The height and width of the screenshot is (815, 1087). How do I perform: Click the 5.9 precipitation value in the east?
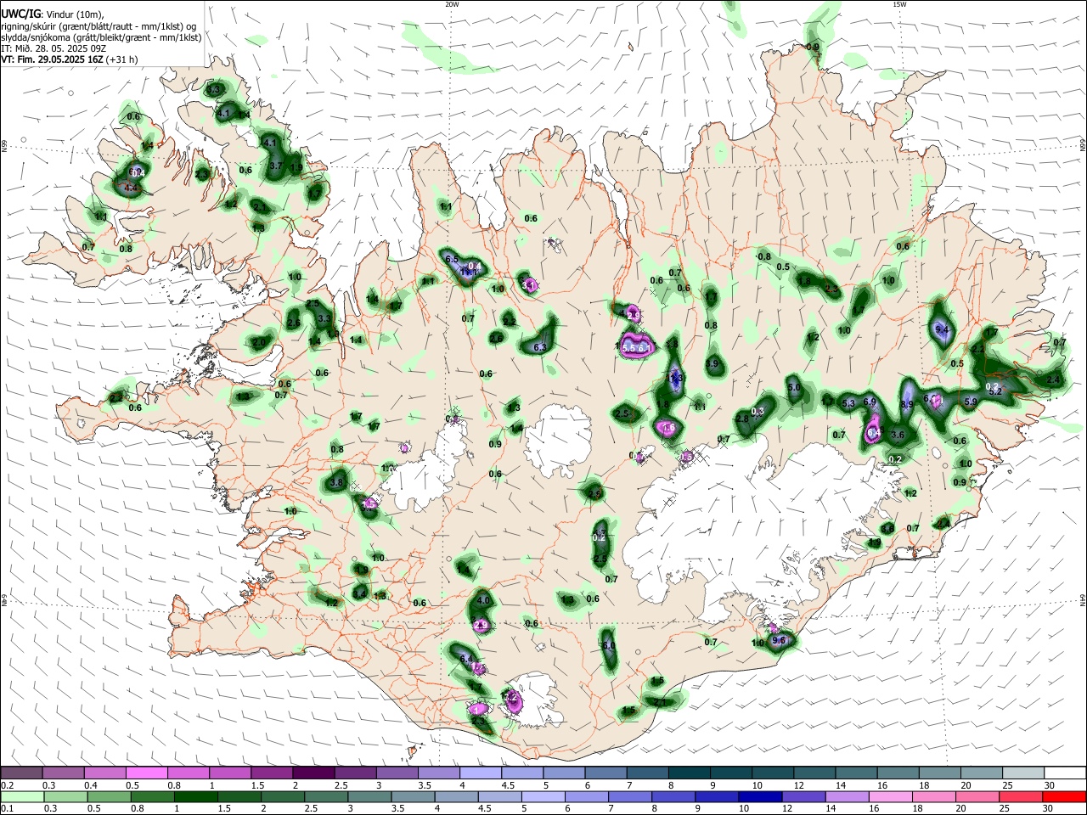(x=972, y=402)
